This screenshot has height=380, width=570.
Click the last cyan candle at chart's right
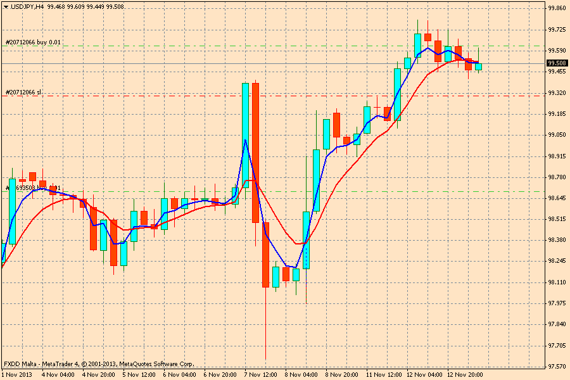[x=478, y=66]
